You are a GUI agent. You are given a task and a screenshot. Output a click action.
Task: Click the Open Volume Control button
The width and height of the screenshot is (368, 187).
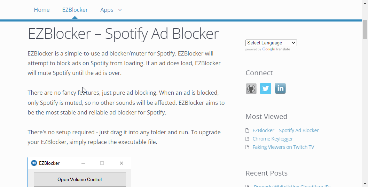(80, 179)
